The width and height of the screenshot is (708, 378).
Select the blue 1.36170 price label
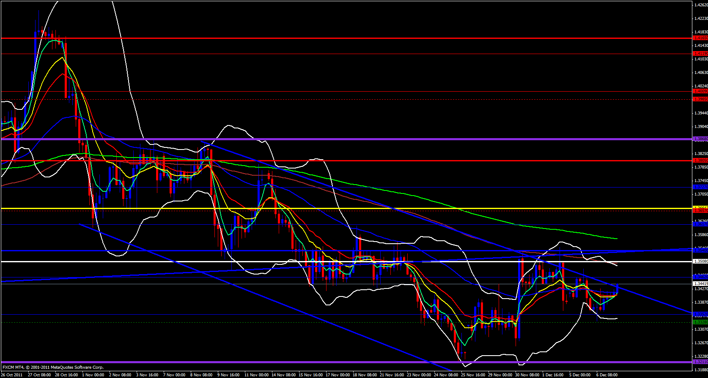click(700, 225)
